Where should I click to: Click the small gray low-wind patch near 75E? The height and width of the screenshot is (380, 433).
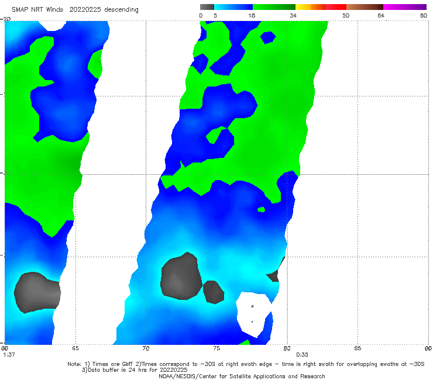click(214, 292)
